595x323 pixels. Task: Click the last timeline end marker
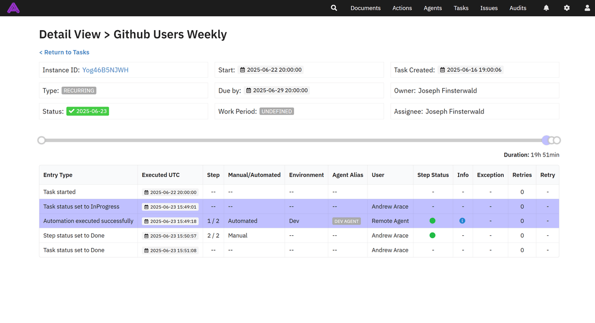pos(557,140)
